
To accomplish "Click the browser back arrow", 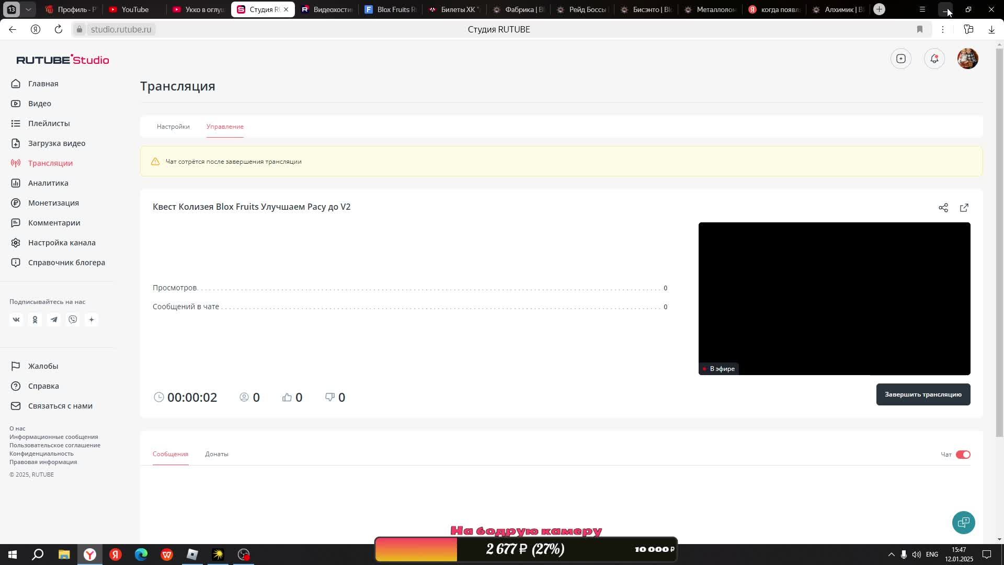I will (x=13, y=29).
